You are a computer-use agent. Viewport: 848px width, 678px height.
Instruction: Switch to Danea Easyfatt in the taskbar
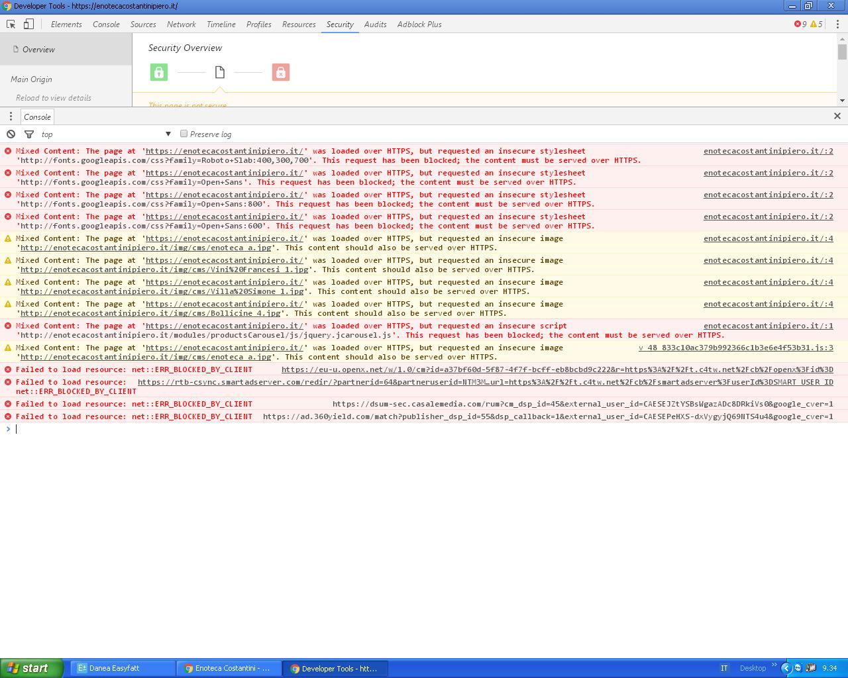[x=123, y=668]
